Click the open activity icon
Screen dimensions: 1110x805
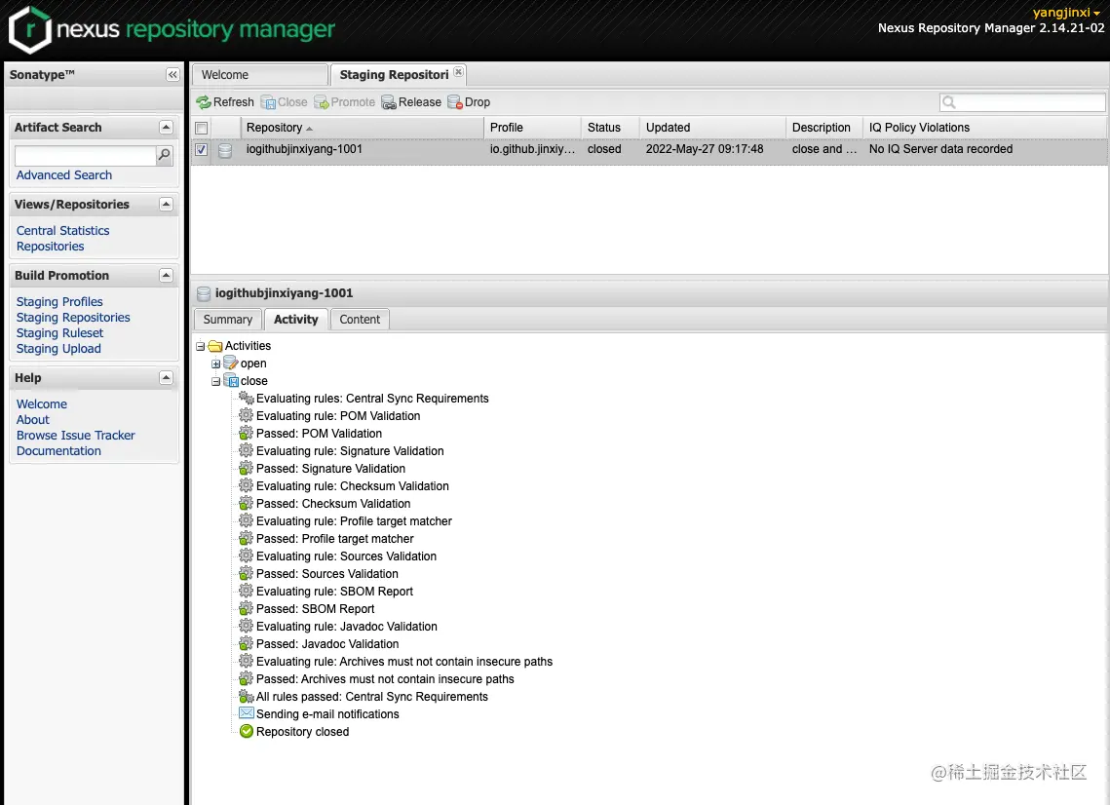click(231, 364)
